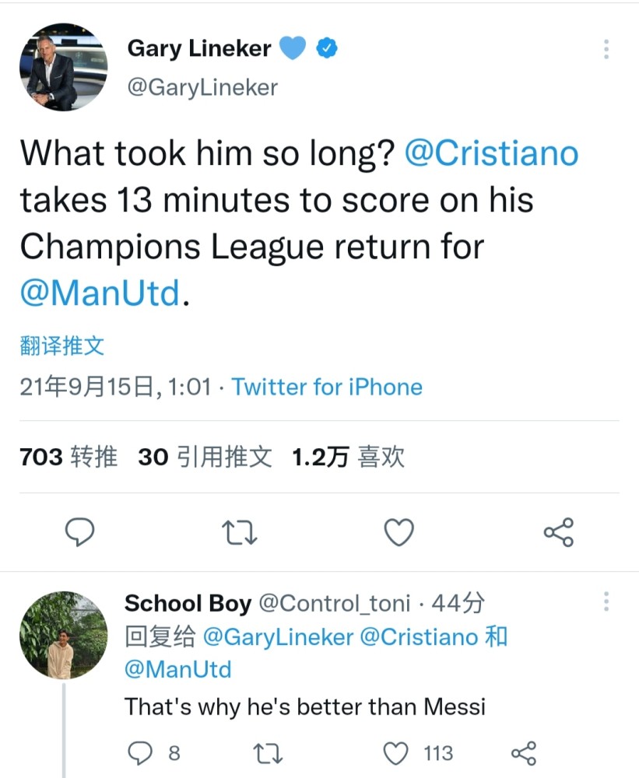Open Gary Lineker's profile picture

[x=63, y=67]
